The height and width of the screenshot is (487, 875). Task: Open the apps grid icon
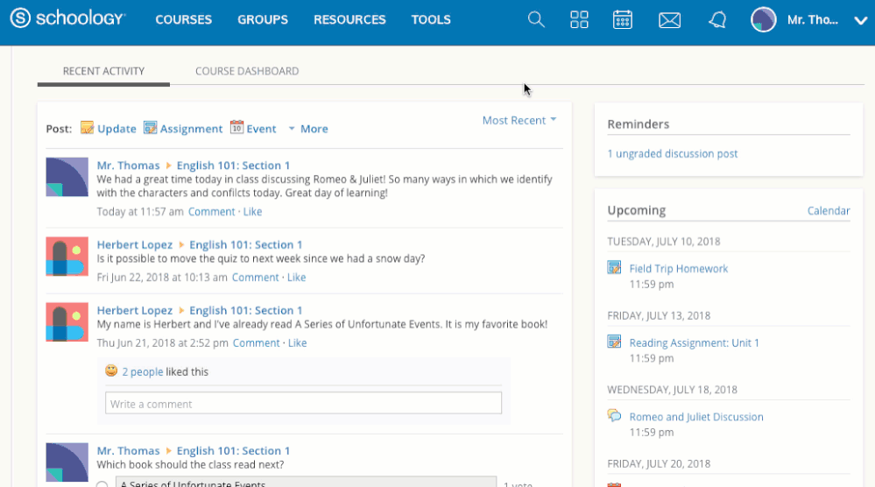579,19
